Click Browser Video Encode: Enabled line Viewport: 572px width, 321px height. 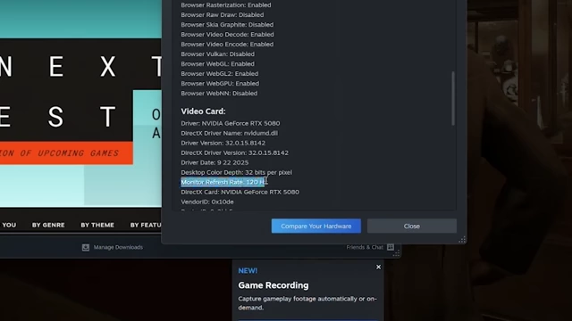(227, 45)
